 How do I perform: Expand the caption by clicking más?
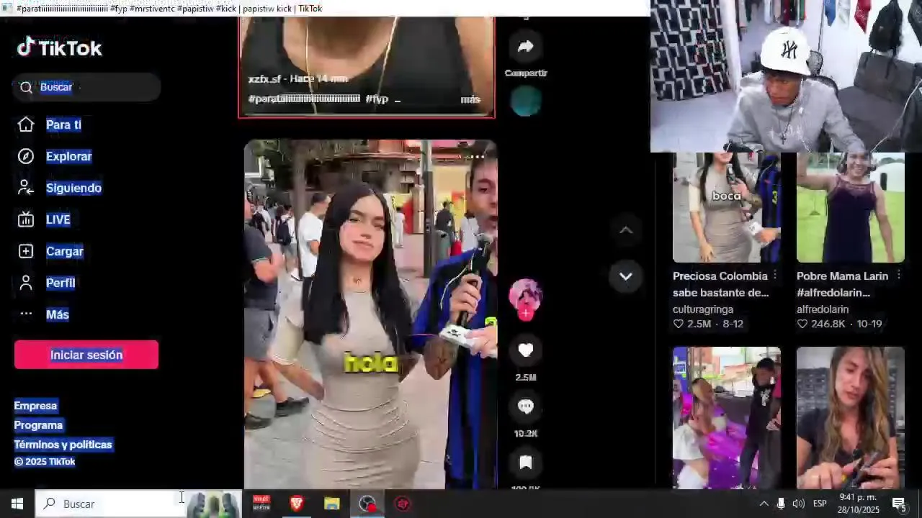470,99
